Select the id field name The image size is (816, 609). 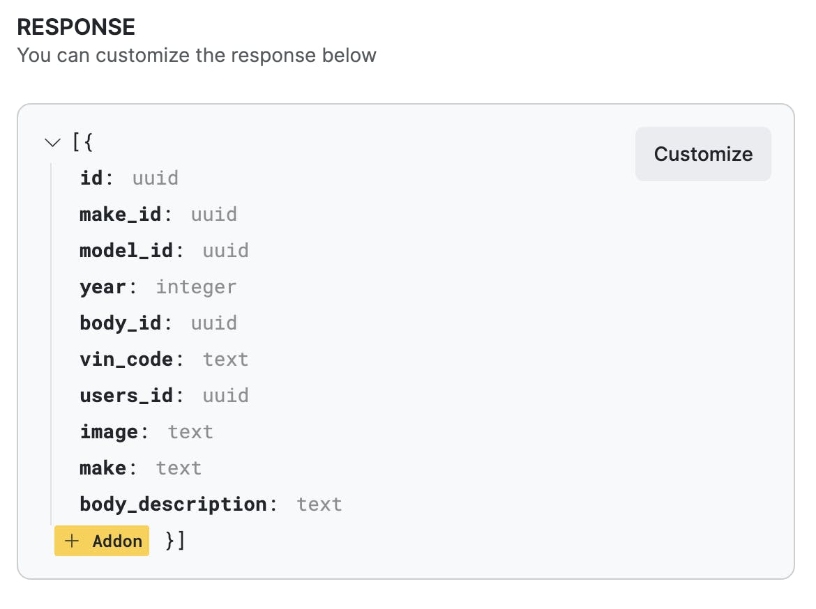click(x=91, y=178)
